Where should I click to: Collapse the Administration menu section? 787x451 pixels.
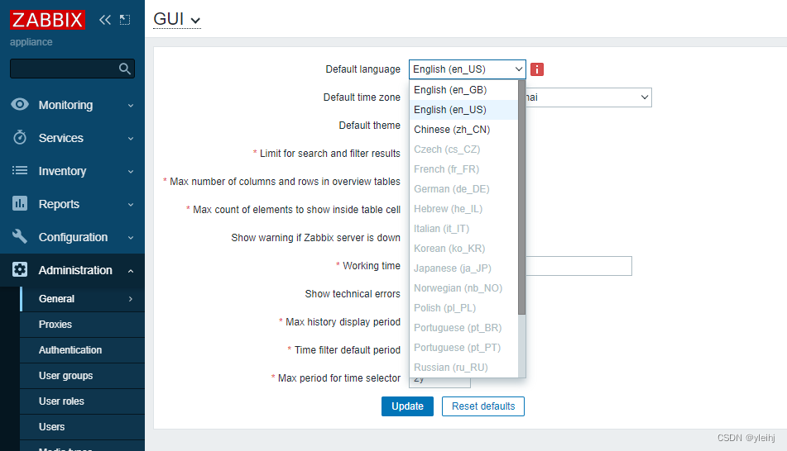pos(131,270)
